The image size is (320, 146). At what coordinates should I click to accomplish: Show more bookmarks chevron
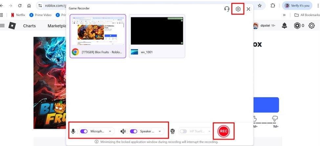click(x=284, y=15)
